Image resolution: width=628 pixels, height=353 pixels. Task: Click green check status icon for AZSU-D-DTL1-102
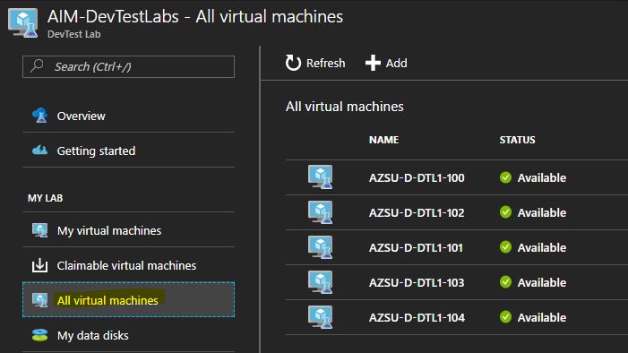coord(505,212)
